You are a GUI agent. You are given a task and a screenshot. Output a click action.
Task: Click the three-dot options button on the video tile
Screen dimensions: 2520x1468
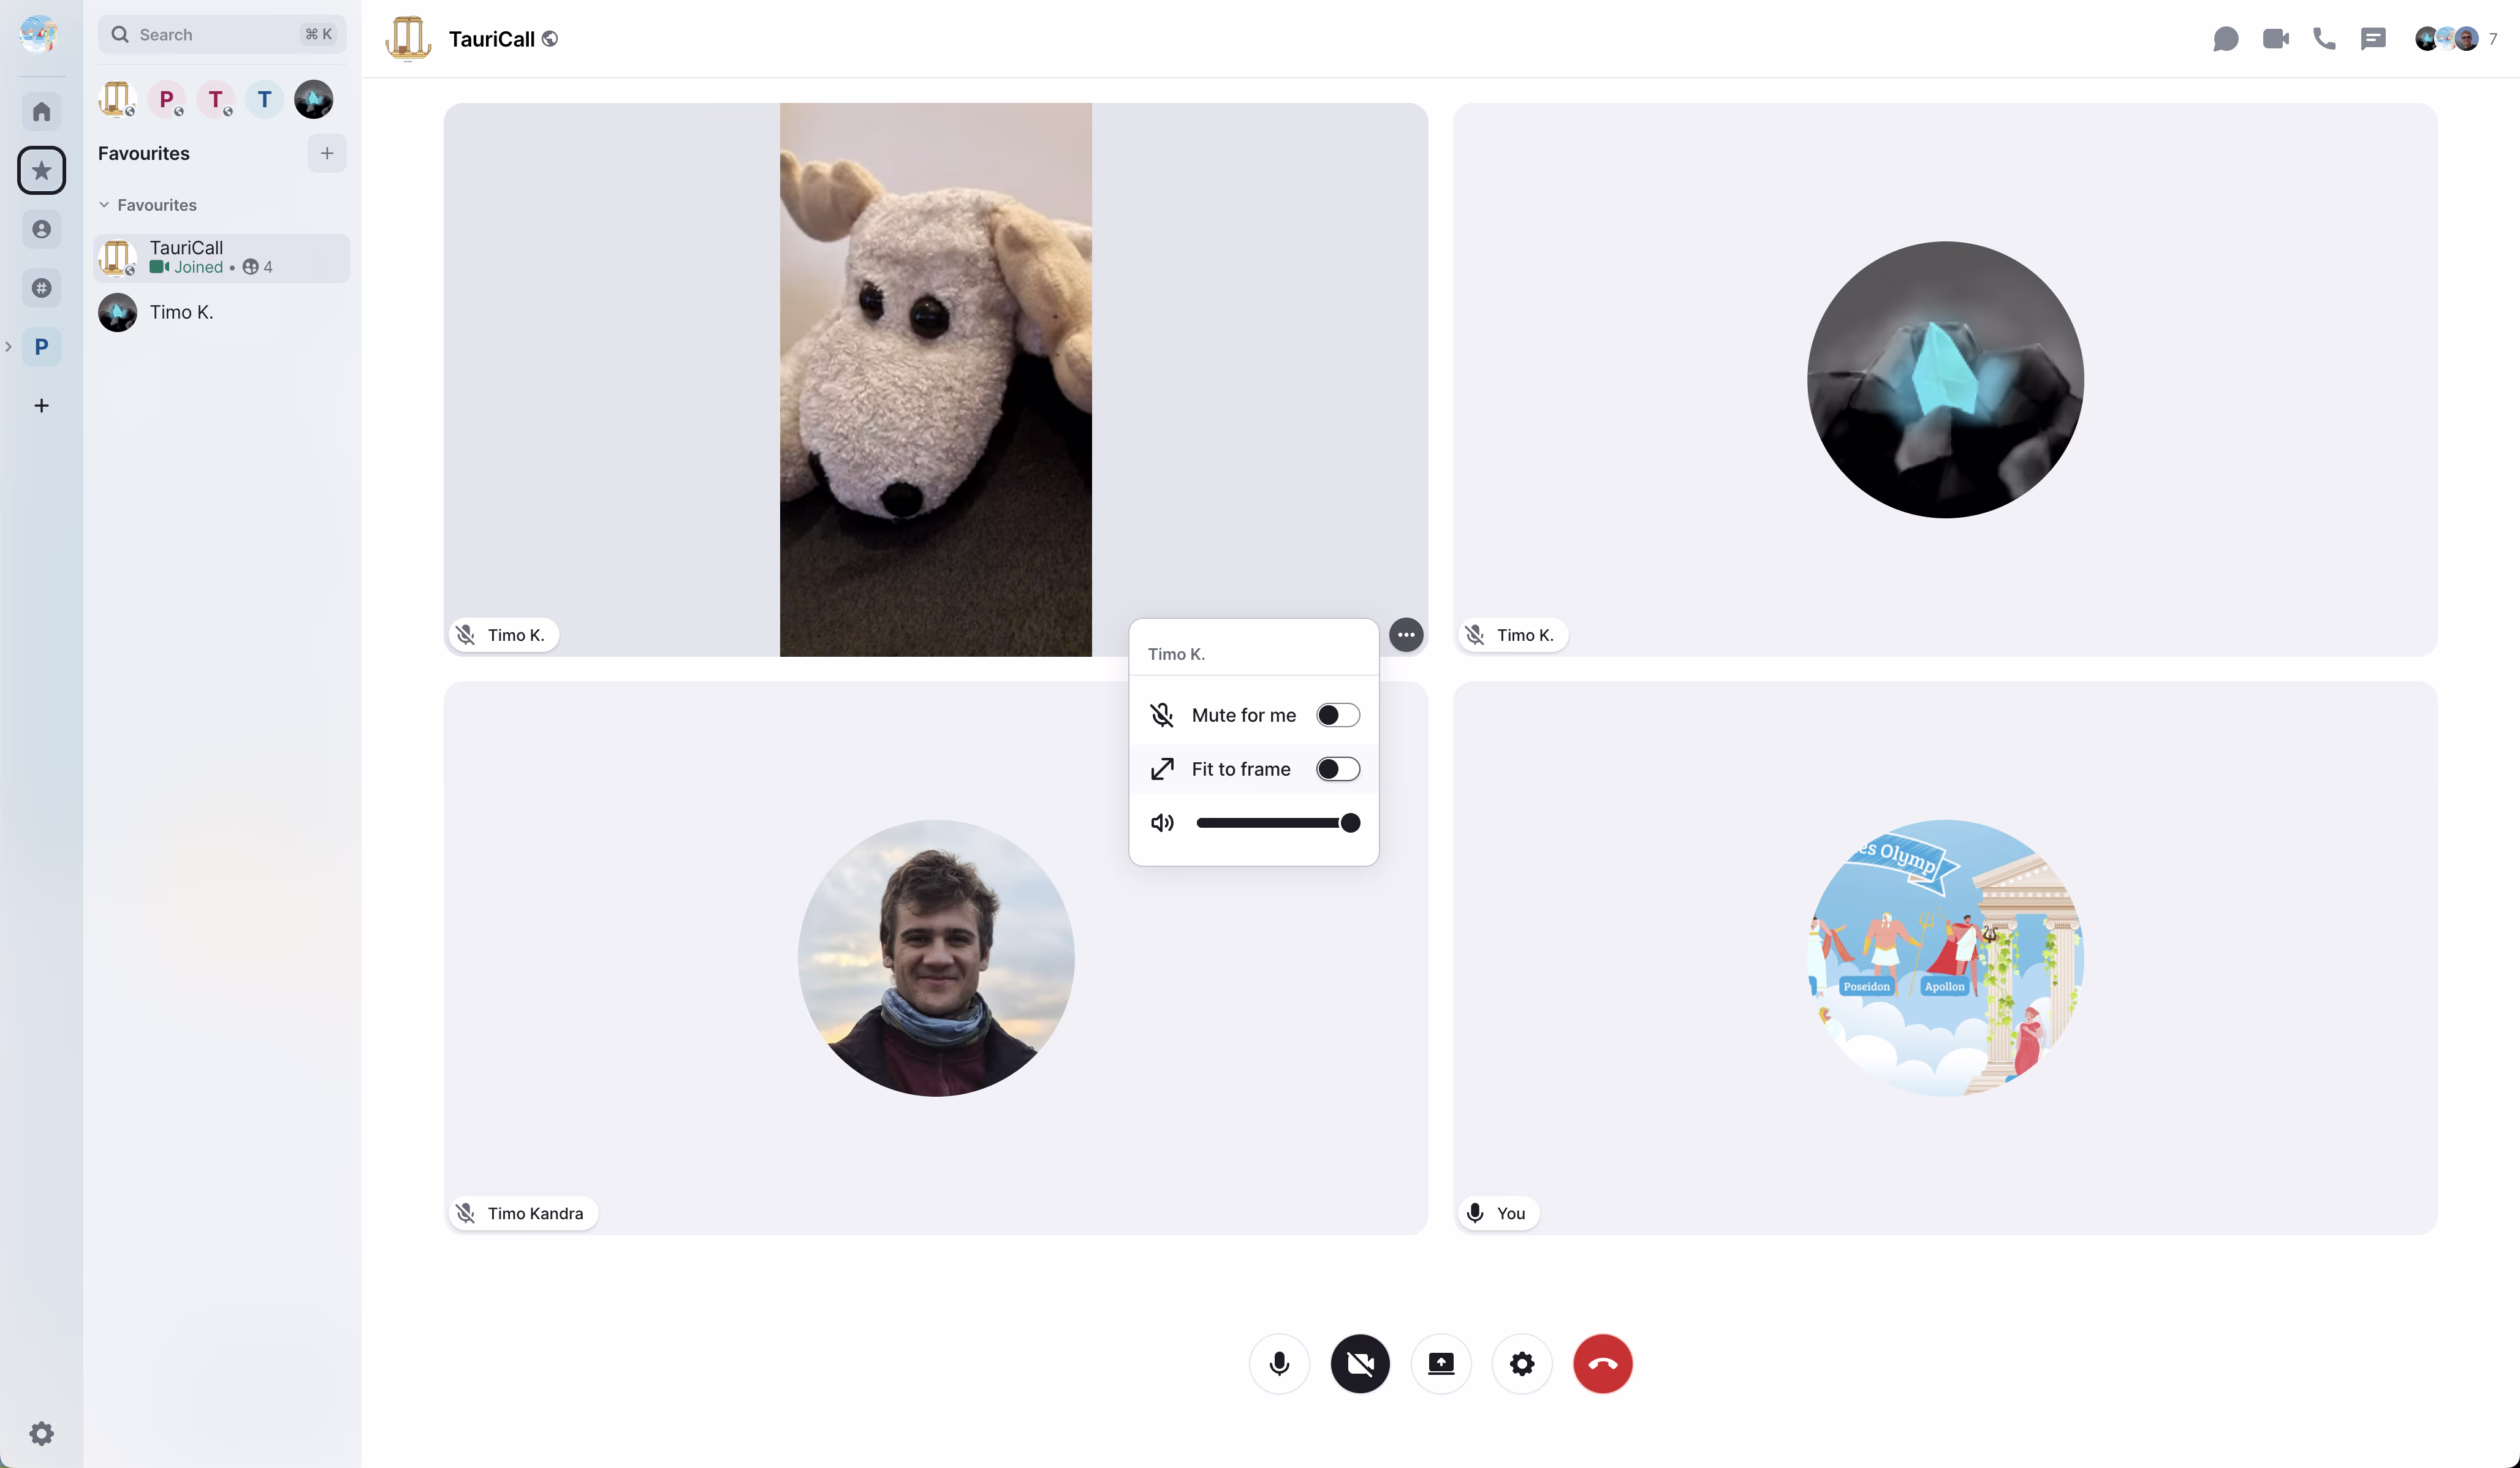click(1406, 634)
